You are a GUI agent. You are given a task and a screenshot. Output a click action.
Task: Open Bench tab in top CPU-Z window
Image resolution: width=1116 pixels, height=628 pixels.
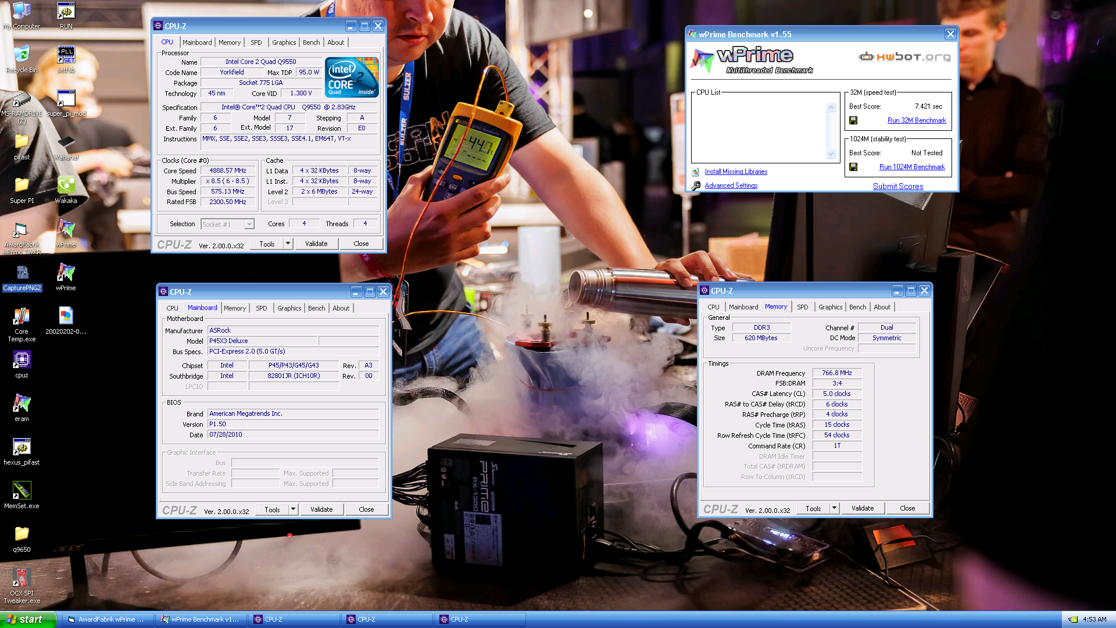coord(312,42)
